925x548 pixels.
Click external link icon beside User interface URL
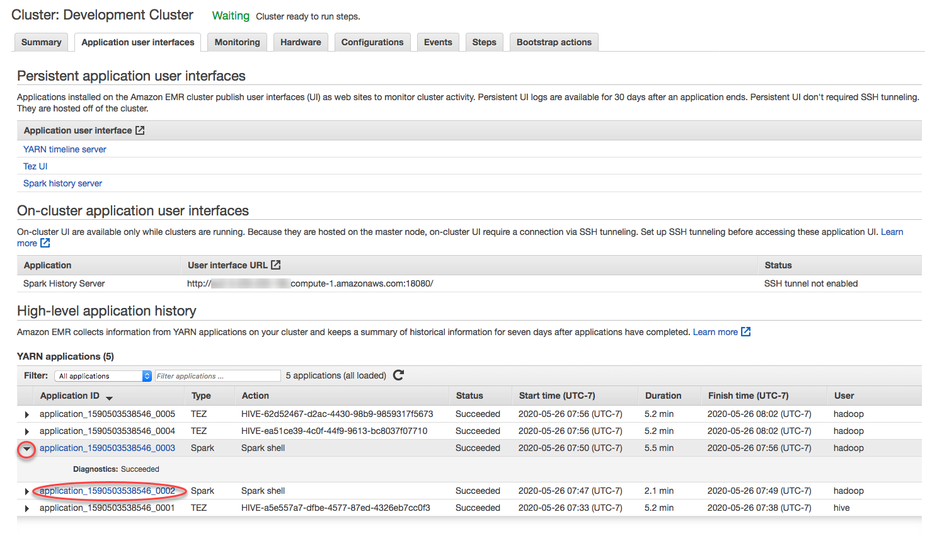[x=275, y=265]
